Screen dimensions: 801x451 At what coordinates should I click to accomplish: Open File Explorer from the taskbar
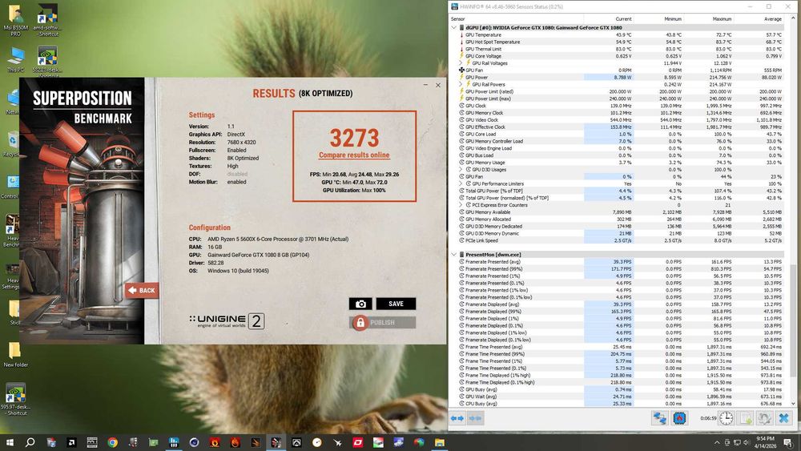click(x=439, y=442)
